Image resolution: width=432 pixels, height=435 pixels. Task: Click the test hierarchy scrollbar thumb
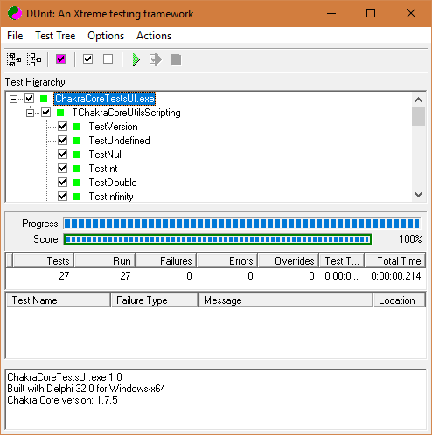tap(419, 116)
